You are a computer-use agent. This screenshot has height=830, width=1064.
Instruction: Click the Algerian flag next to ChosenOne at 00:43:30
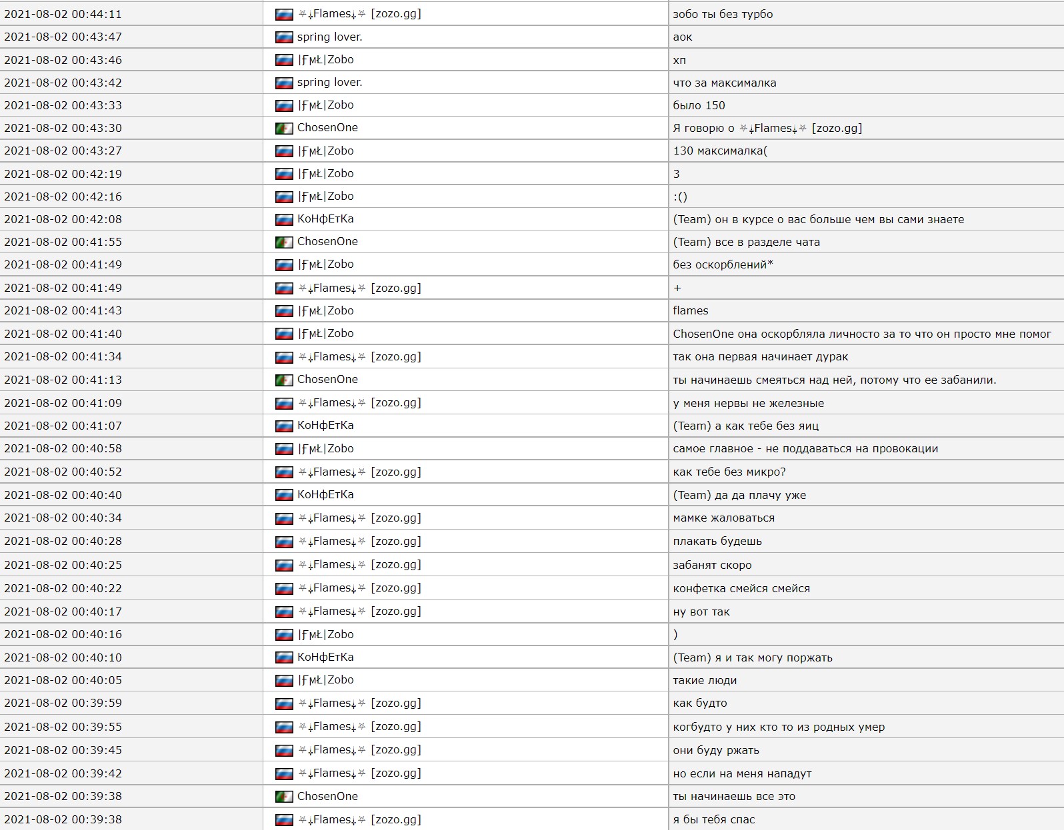coord(284,128)
